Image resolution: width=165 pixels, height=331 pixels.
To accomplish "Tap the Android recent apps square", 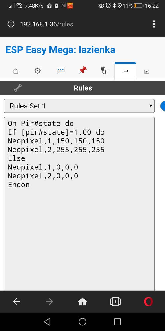I will click(x=117, y=322).
